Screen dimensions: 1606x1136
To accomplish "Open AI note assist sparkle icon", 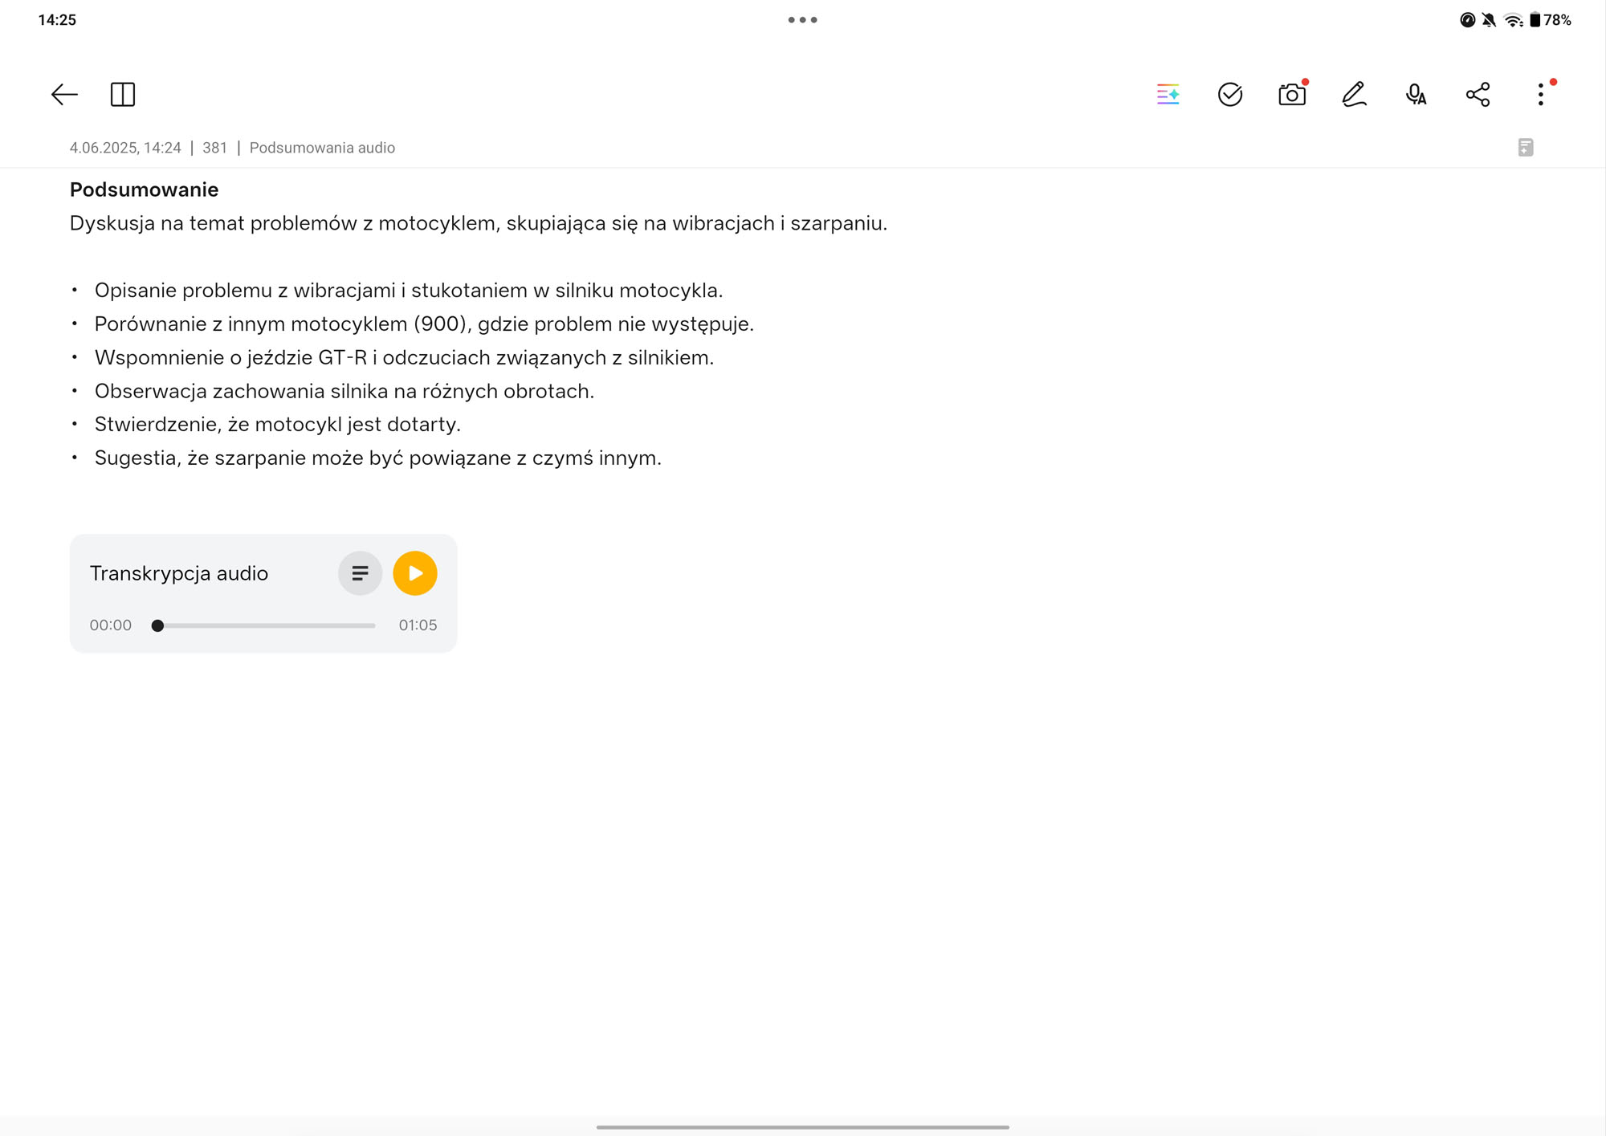I will (1168, 95).
